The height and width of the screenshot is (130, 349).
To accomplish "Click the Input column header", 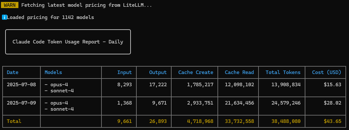I will click(125, 72).
